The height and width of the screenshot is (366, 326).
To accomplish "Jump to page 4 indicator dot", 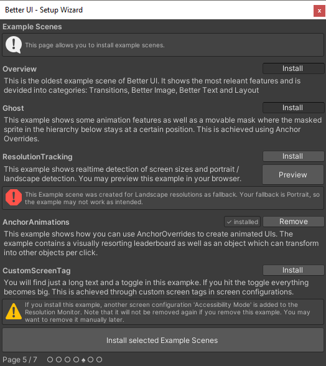I will [x=76, y=360].
